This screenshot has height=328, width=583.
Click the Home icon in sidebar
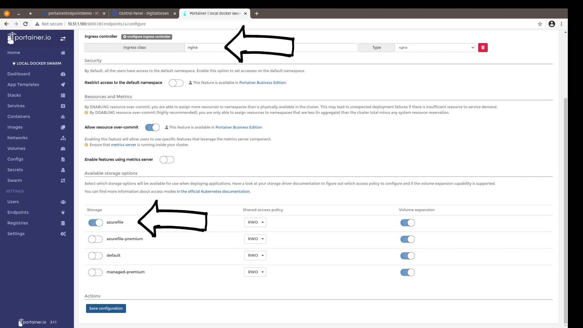[x=63, y=53]
